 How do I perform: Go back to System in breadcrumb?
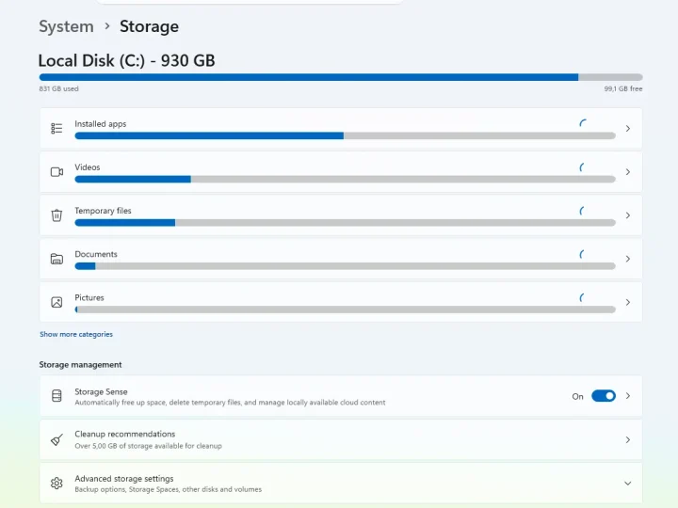click(66, 26)
